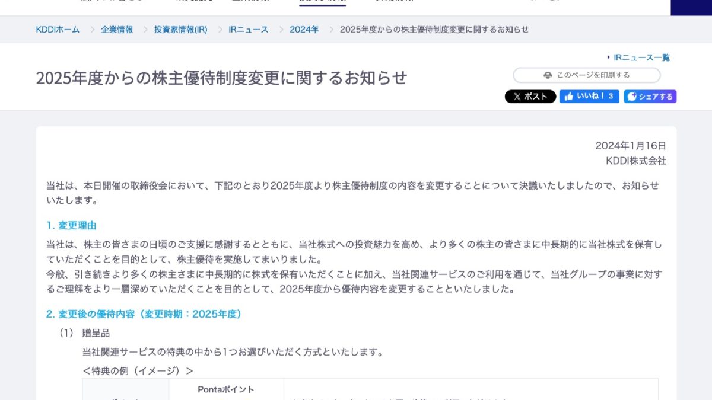The width and height of the screenshot is (712, 400).
Task: Click the navy square panel in the top-right corner
Action: click(691, 7)
